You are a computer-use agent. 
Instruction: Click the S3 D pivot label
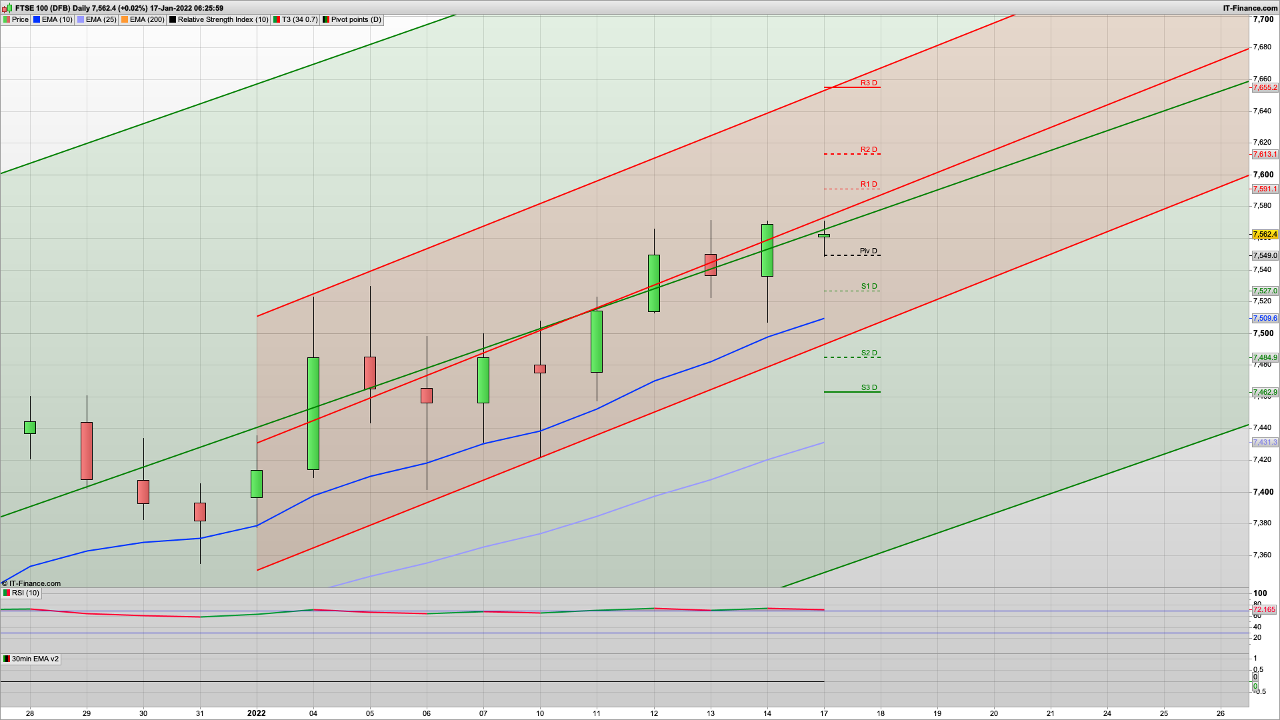[869, 387]
